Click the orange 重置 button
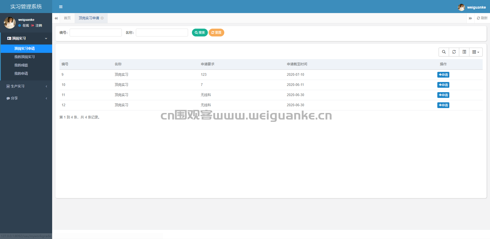This screenshot has width=490, height=239. 216,33
